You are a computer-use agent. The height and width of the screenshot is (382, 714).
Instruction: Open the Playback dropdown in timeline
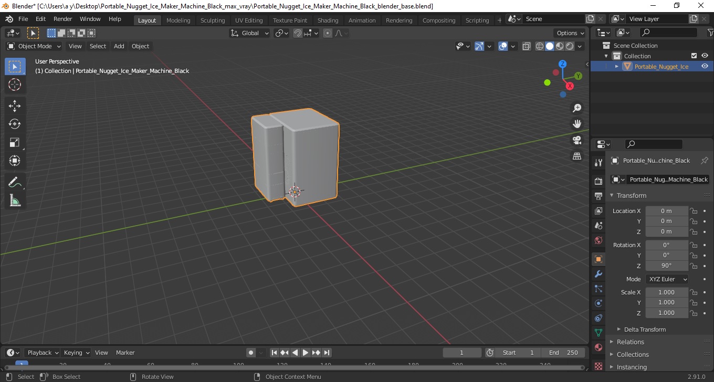(x=42, y=353)
